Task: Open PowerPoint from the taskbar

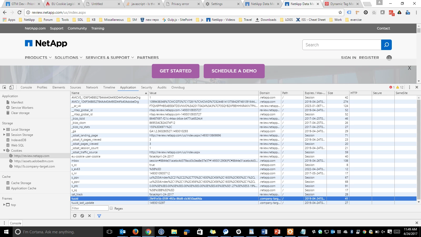Action: (x=277, y=232)
